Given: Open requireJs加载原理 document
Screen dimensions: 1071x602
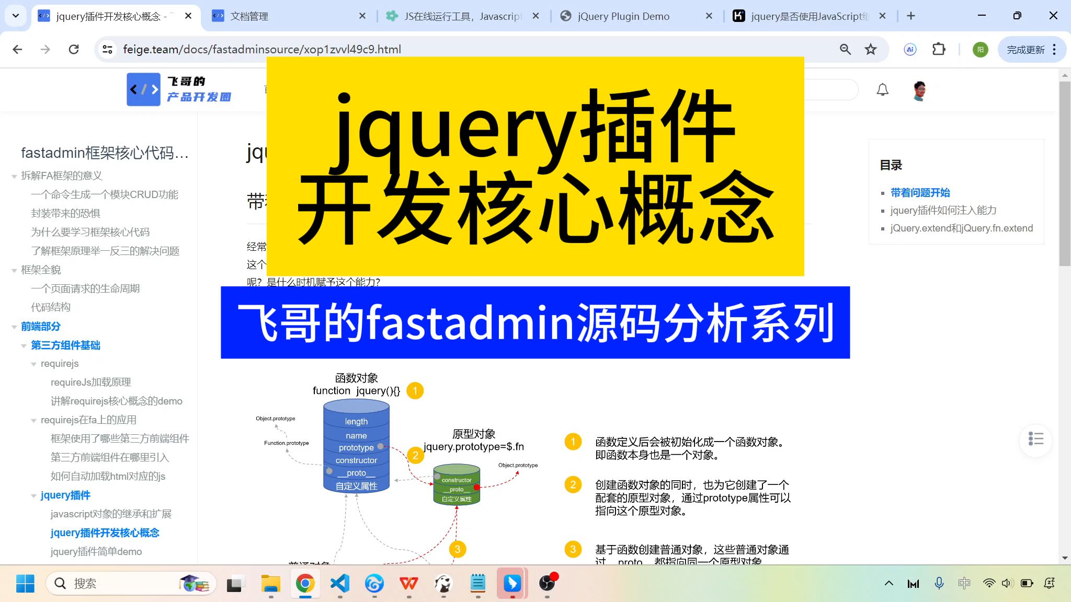Looking at the screenshot, I should [90, 382].
